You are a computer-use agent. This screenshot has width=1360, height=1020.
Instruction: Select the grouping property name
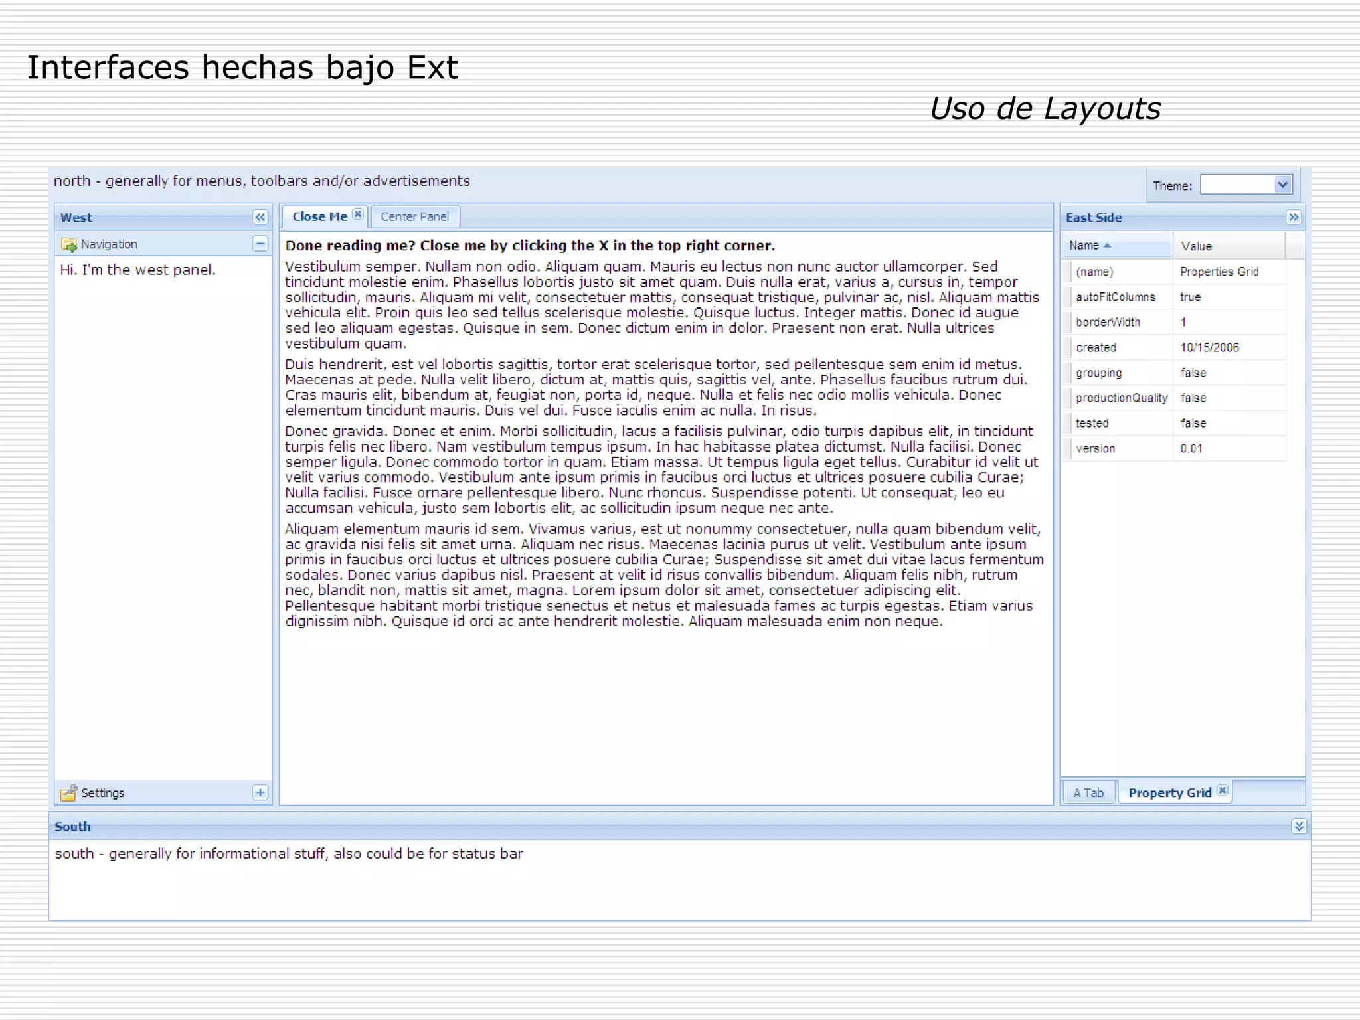pos(1099,373)
